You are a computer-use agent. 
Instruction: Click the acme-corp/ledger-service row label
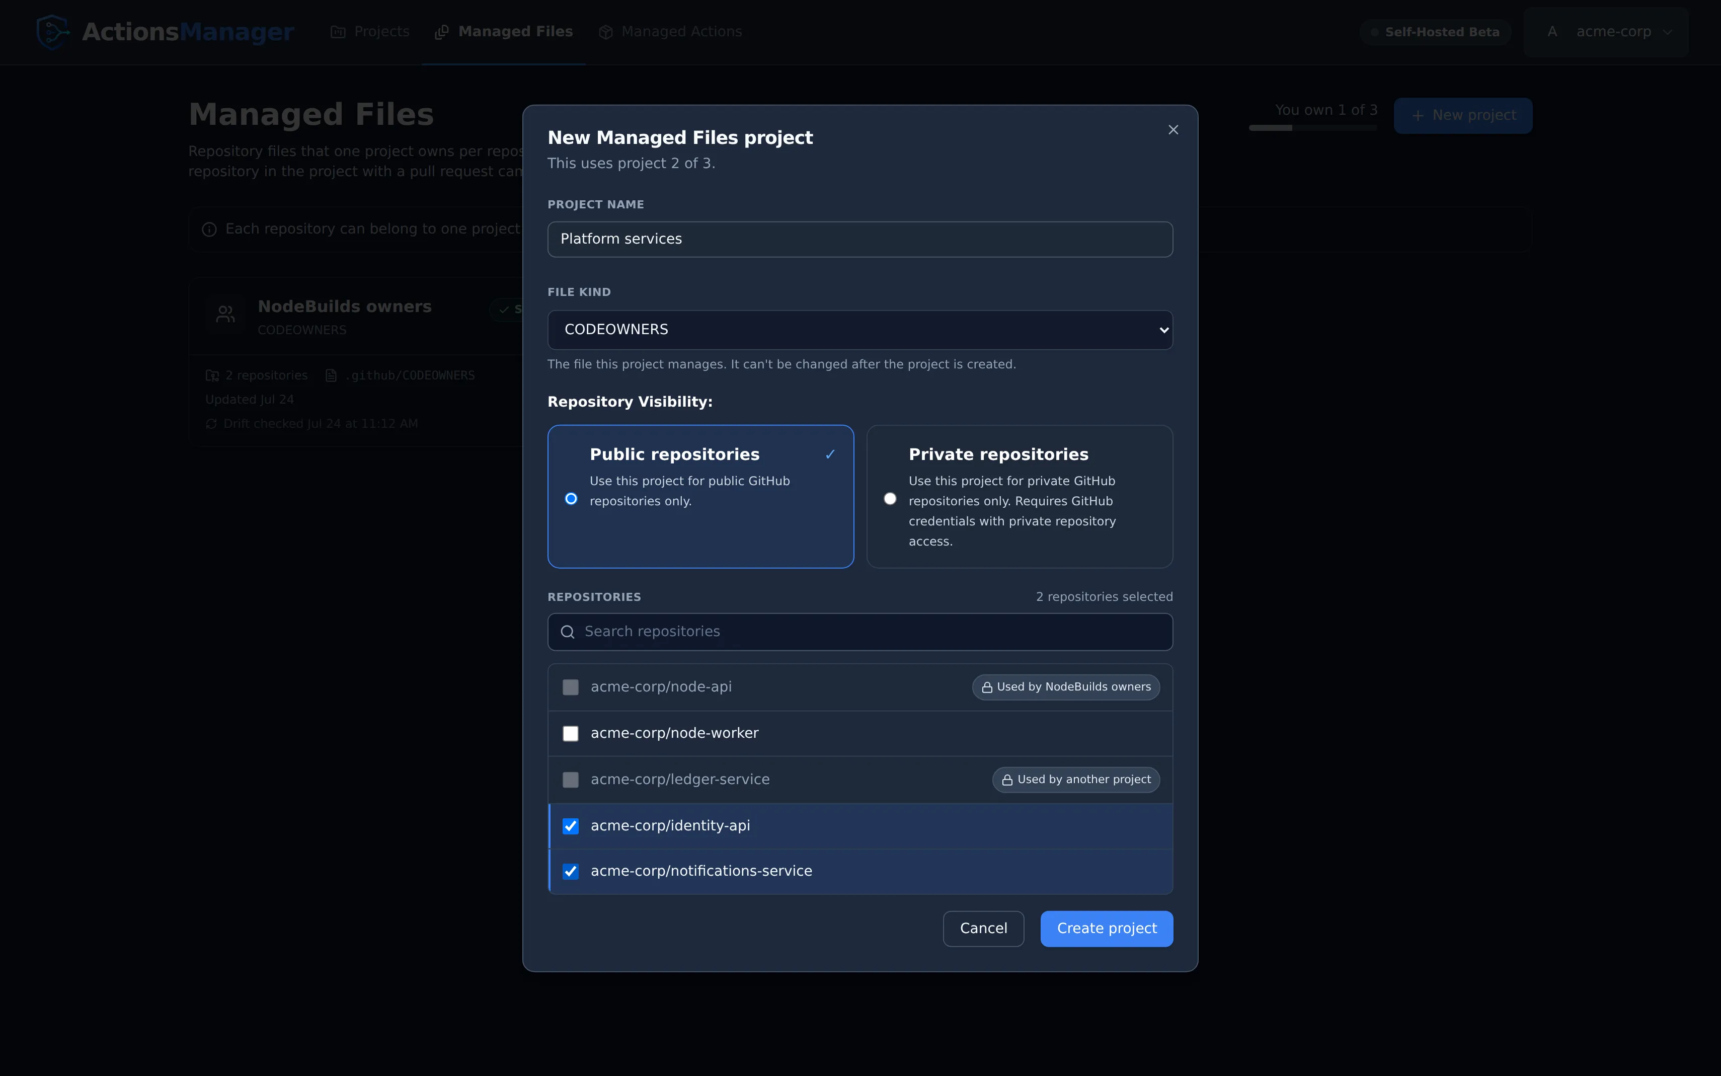[679, 780]
